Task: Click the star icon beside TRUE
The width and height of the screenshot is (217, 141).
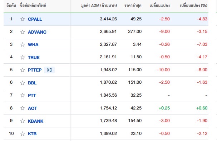Action: [x=23, y=57]
